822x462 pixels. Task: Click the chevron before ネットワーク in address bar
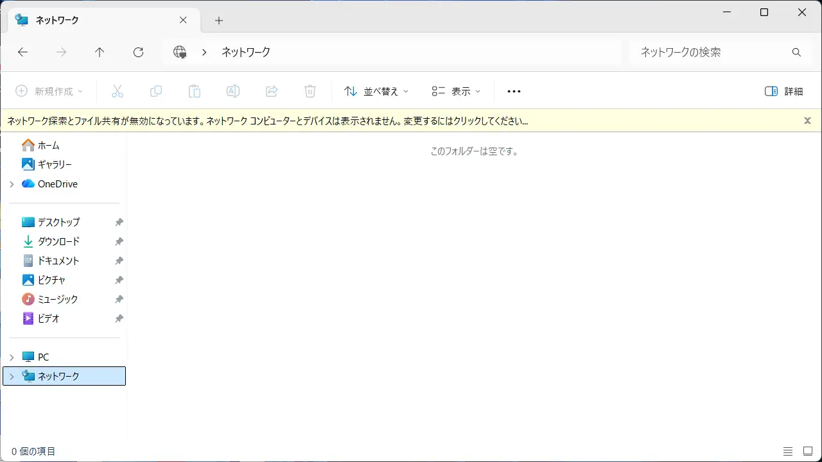[x=204, y=53]
